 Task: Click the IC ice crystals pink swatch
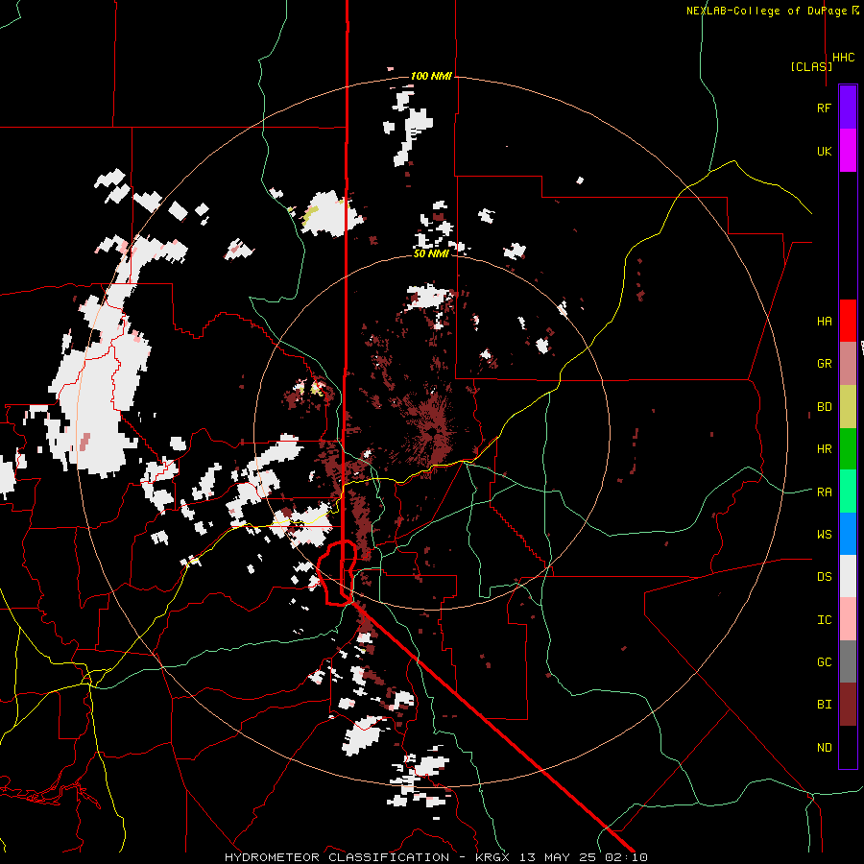click(848, 619)
